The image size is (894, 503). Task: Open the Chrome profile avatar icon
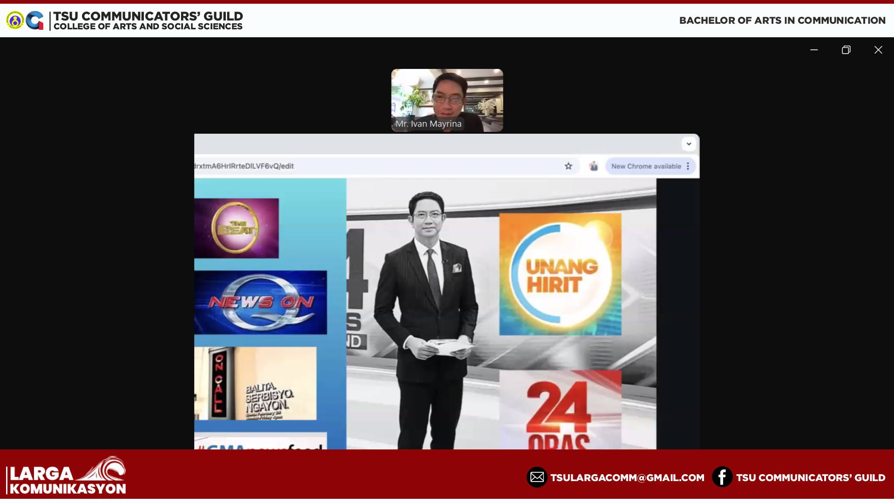[x=593, y=166]
